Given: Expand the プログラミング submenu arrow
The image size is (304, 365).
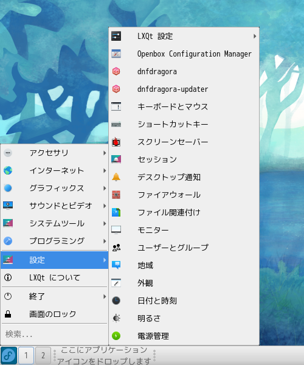Looking at the screenshot, I should point(105,241).
